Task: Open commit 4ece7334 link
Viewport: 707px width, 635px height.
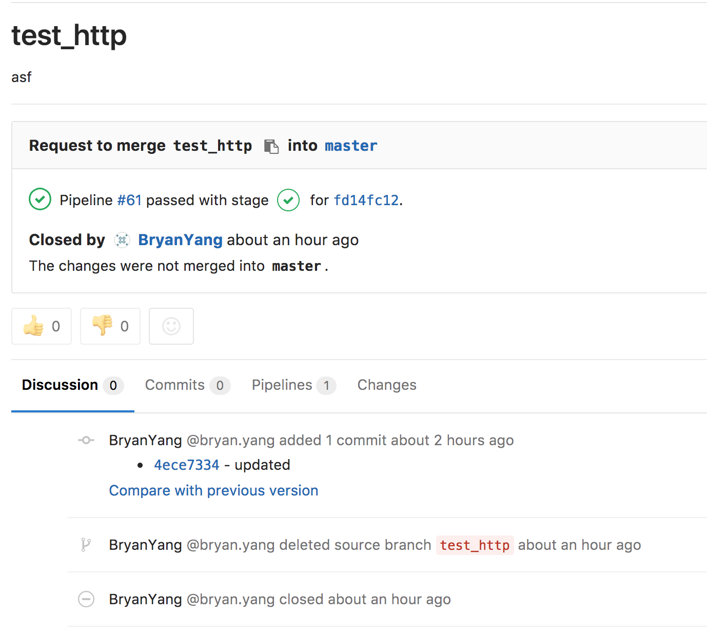Action: 187,465
